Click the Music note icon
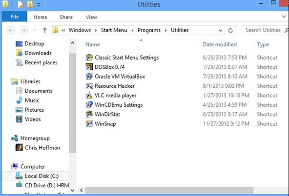The image size is (289, 196). (x=19, y=100)
